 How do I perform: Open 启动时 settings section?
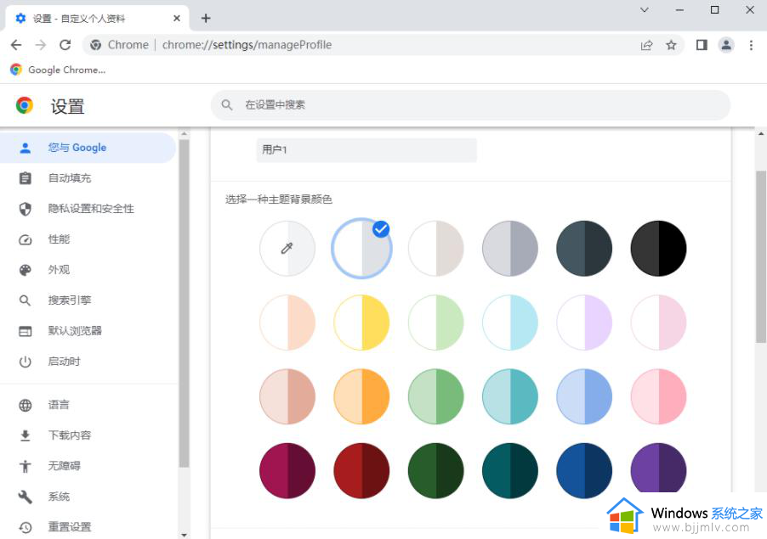click(x=88, y=362)
